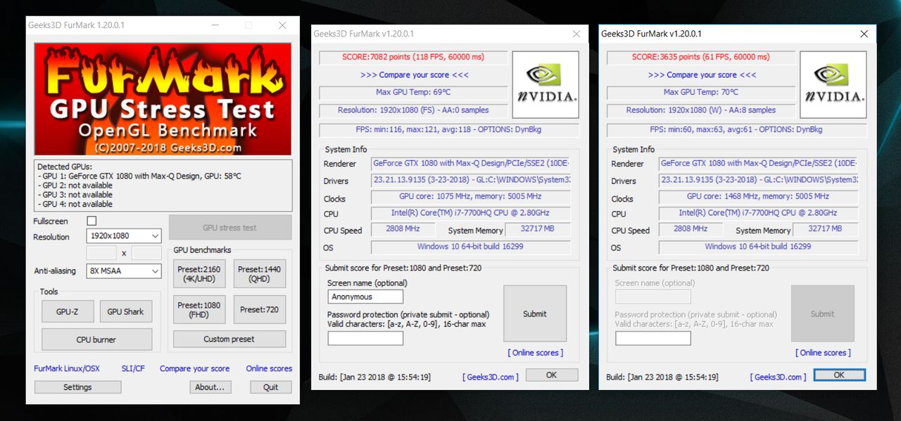Click Resolution: 1920x1080 (FS) - AA:0 samples text
The height and width of the screenshot is (421, 901).
tap(414, 110)
